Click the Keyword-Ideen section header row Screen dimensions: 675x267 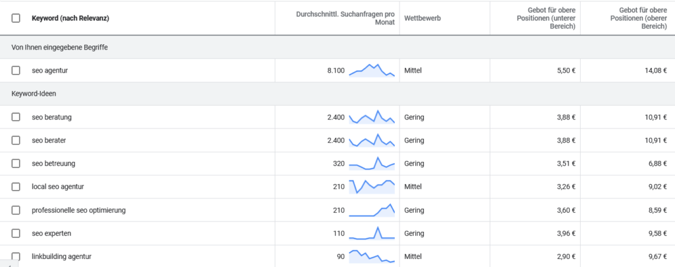(30, 94)
